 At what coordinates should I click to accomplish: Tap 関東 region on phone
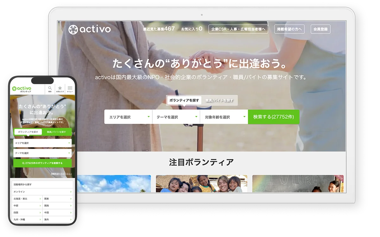pyautogui.click(x=58, y=199)
